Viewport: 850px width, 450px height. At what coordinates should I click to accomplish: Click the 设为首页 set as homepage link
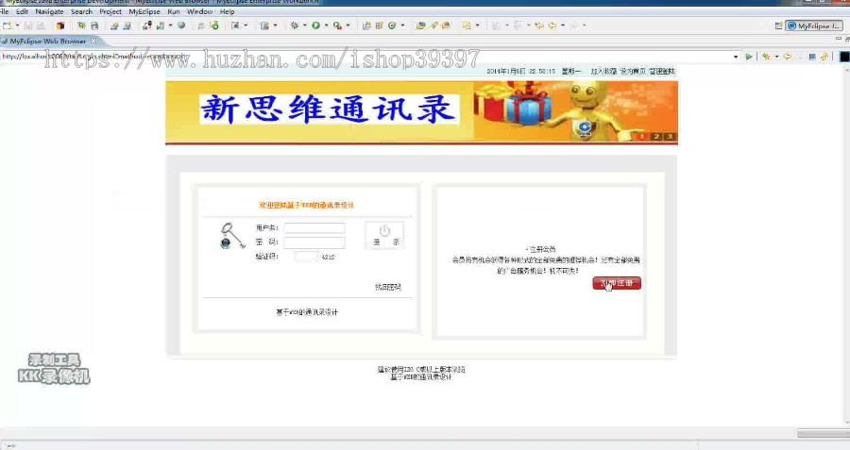pos(633,71)
